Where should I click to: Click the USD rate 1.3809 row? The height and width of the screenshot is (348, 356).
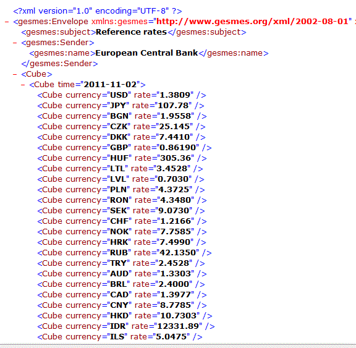pyautogui.click(x=122, y=95)
